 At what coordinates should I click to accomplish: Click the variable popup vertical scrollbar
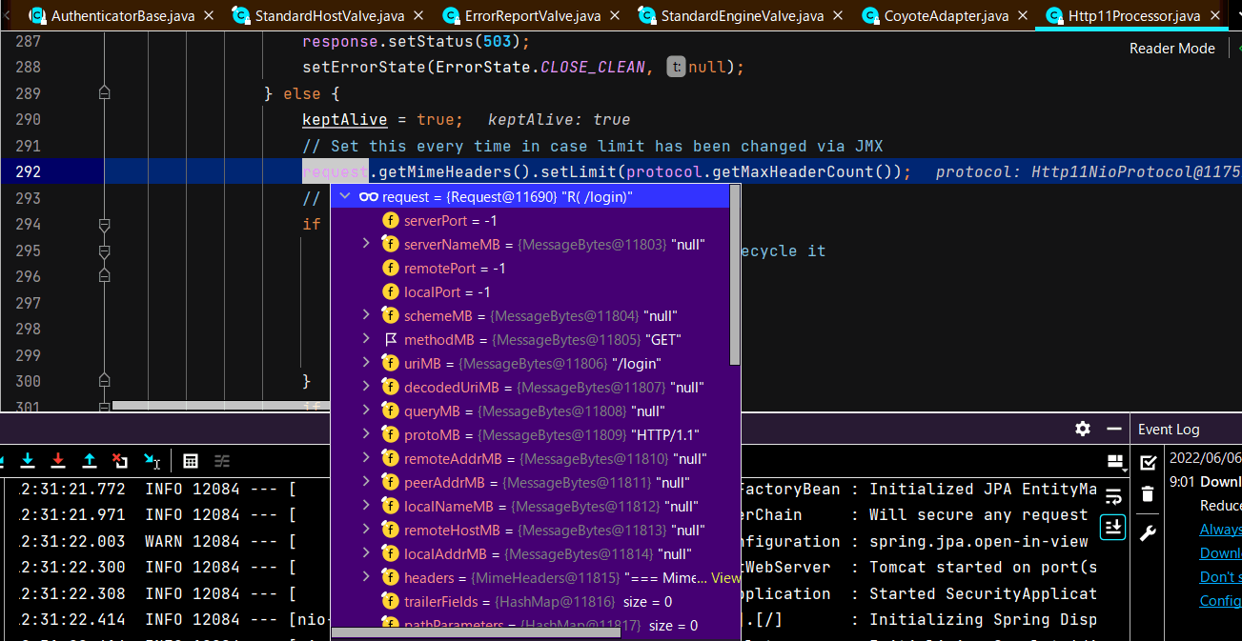click(x=735, y=274)
